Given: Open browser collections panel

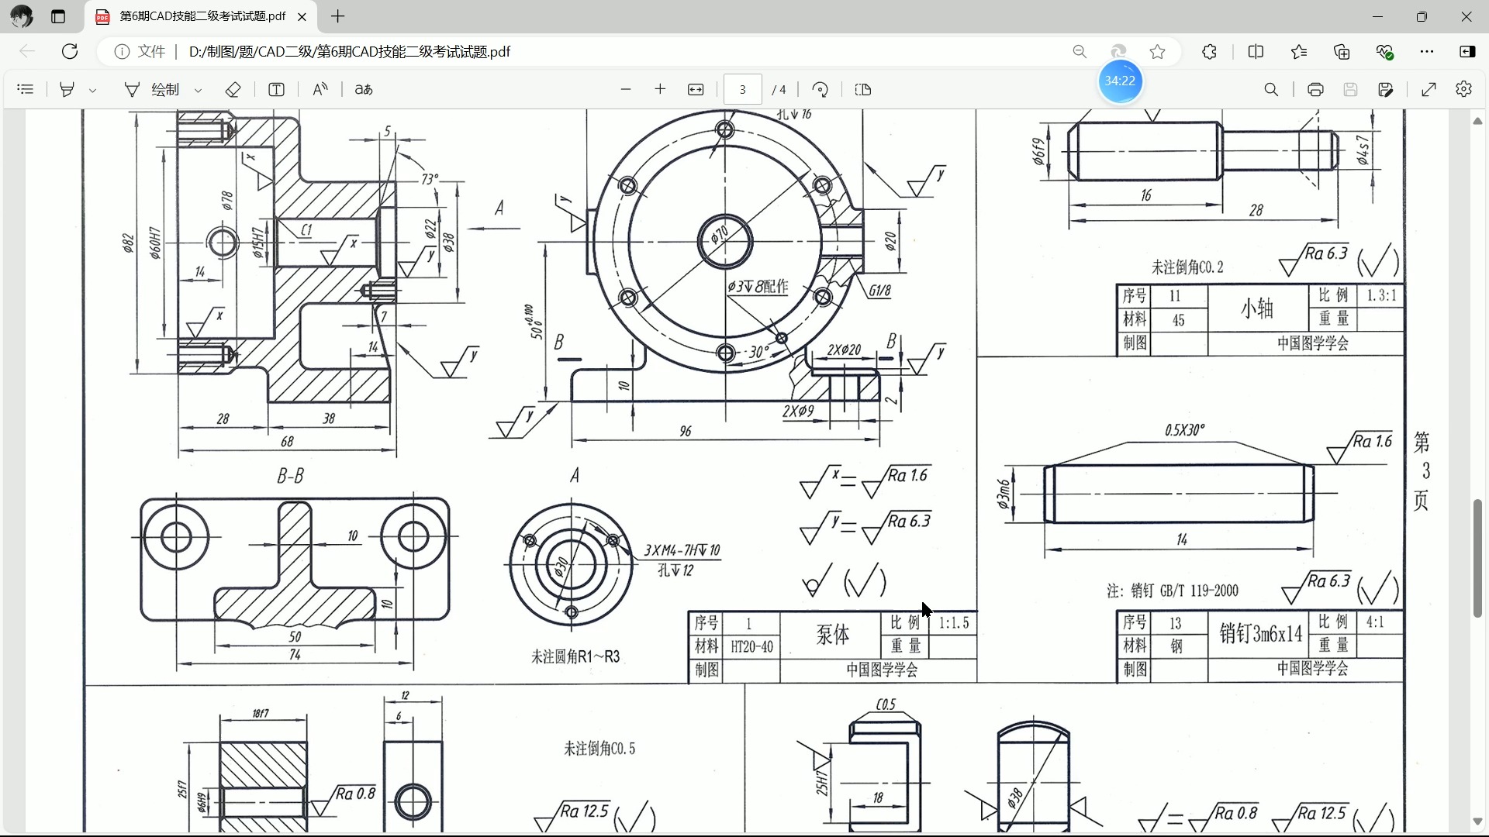Looking at the screenshot, I should point(1342,51).
